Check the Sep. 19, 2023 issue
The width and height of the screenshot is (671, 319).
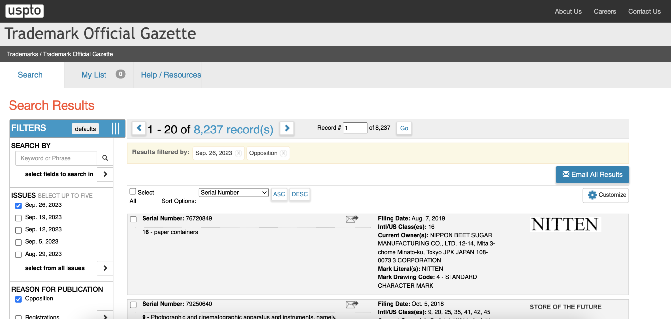click(18, 218)
